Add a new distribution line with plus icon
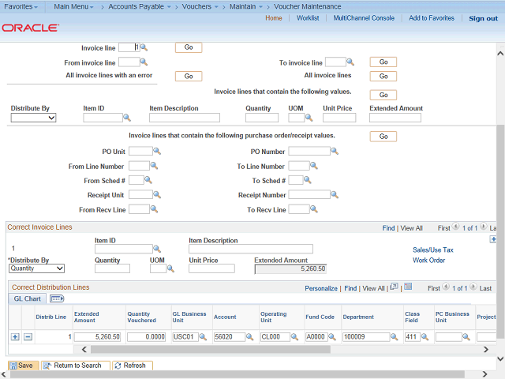505x379 pixels. 15,337
